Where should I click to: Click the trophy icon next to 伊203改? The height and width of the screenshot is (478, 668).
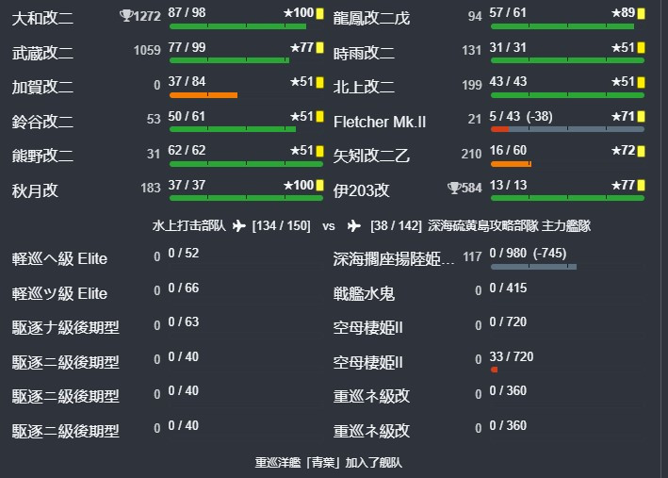click(454, 188)
